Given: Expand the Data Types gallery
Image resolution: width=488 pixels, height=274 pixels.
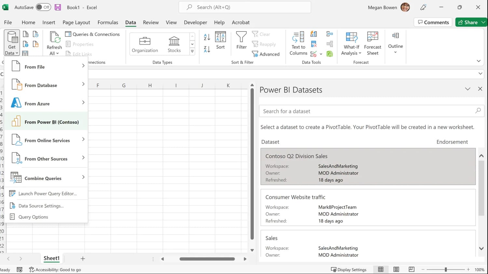Looking at the screenshot, I should tap(192, 51).
